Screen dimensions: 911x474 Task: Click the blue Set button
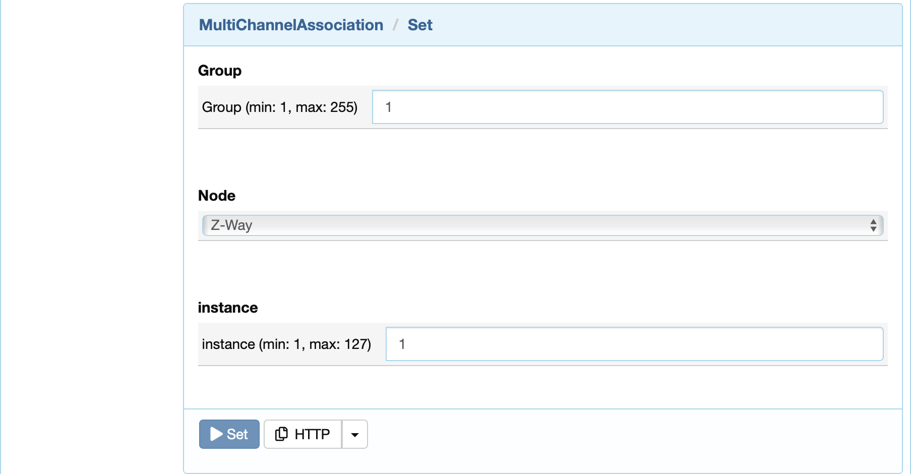pos(229,434)
